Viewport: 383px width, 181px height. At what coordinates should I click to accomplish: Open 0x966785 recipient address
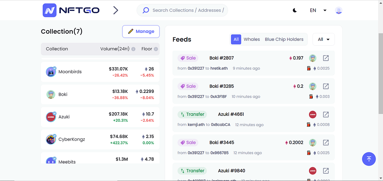(220, 153)
